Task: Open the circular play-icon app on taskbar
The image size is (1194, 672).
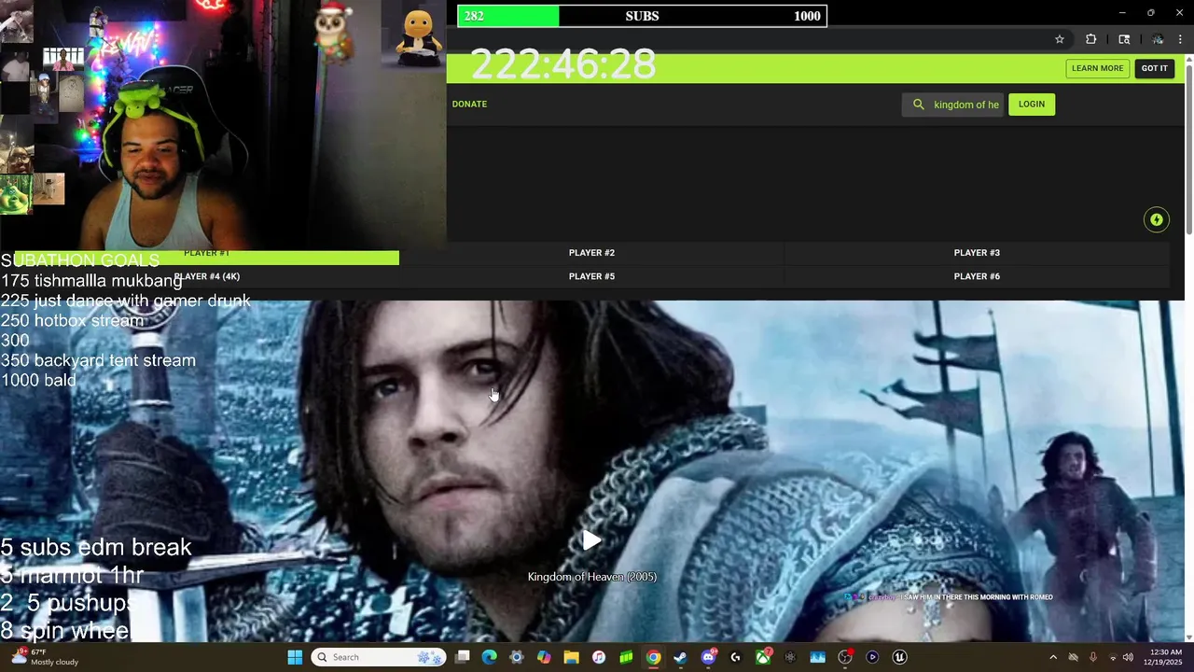Action: click(872, 657)
